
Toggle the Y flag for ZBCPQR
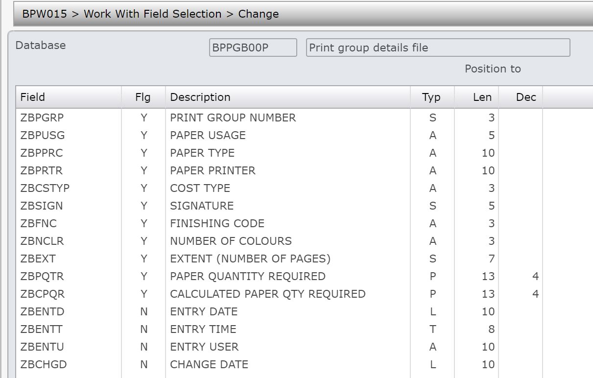pos(143,294)
